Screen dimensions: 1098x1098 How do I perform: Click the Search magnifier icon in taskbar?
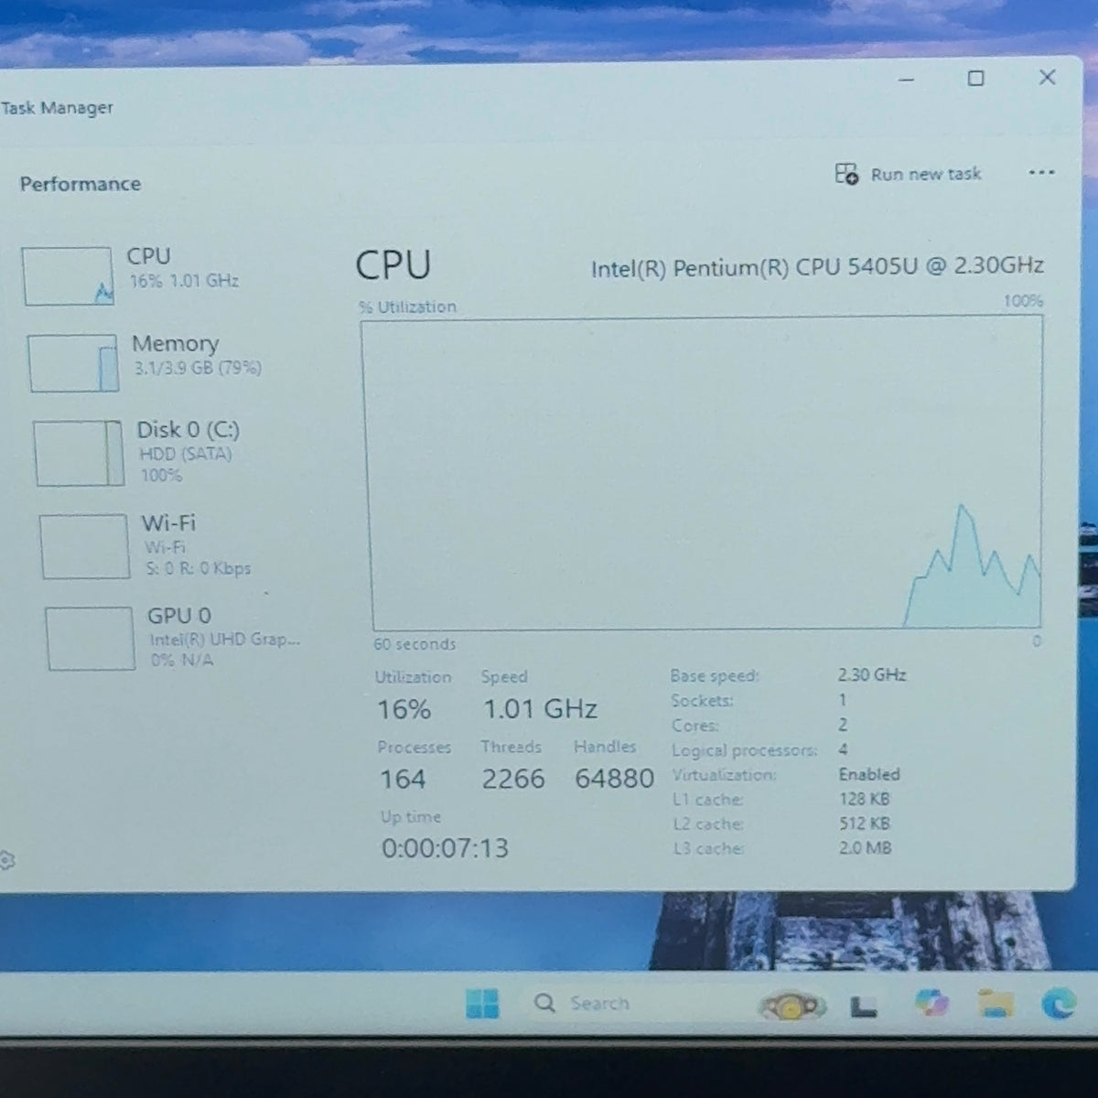click(544, 1004)
